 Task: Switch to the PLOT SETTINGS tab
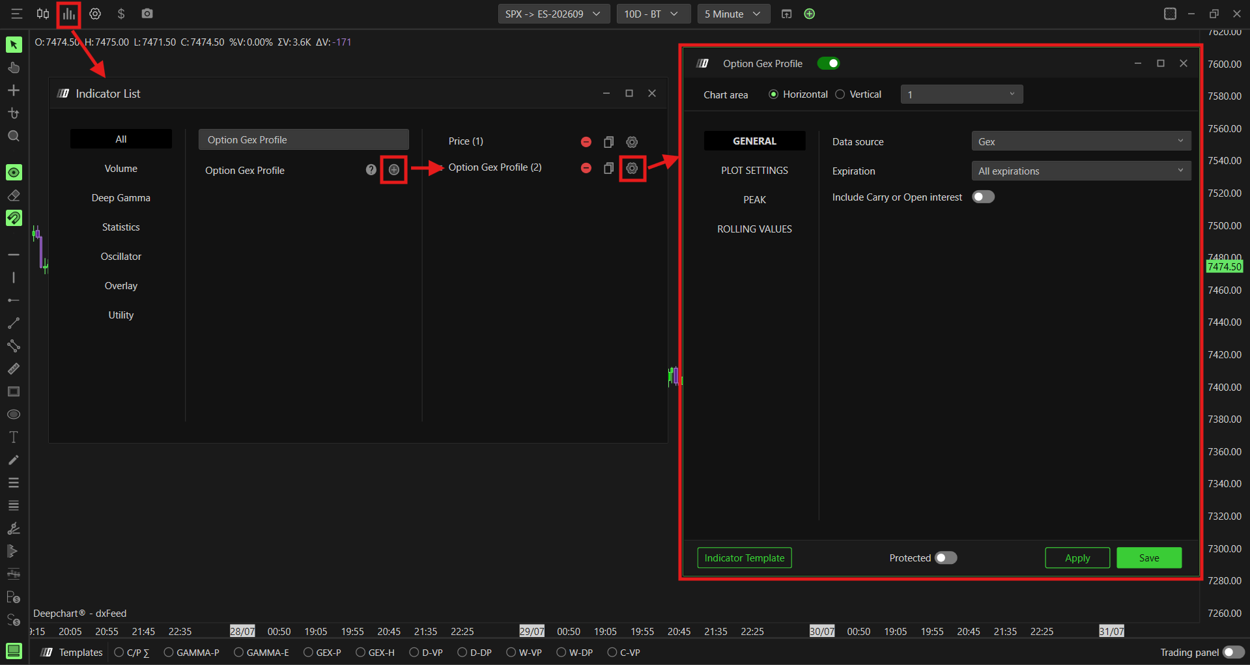pos(754,170)
